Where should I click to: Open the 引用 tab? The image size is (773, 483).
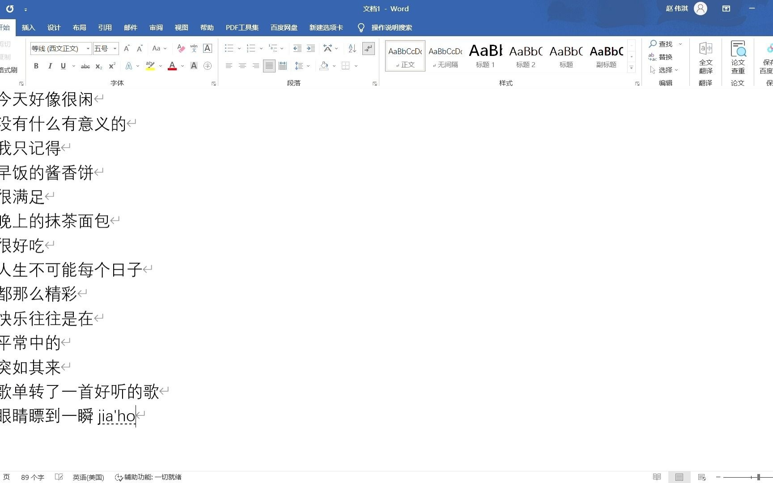[x=105, y=28]
